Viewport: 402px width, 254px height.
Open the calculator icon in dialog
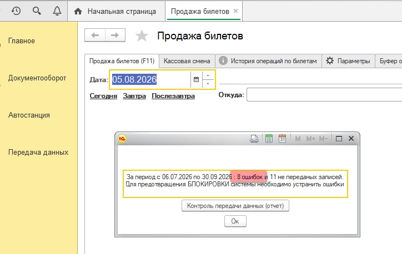tap(269, 139)
